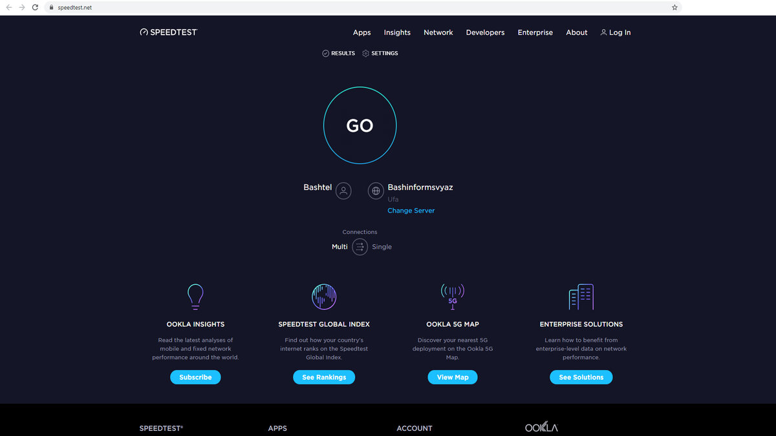Click the SPEEDTEST footer heading
Viewport: 776px width, 436px height.
coord(161,428)
